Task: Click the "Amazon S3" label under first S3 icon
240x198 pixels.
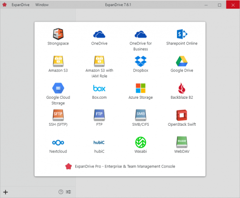Action: click(x=58, y=71)
